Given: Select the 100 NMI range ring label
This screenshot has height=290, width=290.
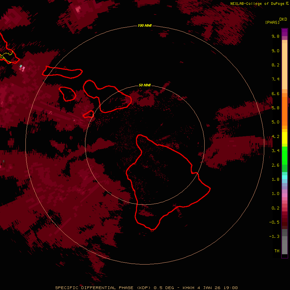Looking at the screenshot, I should 145,25.
